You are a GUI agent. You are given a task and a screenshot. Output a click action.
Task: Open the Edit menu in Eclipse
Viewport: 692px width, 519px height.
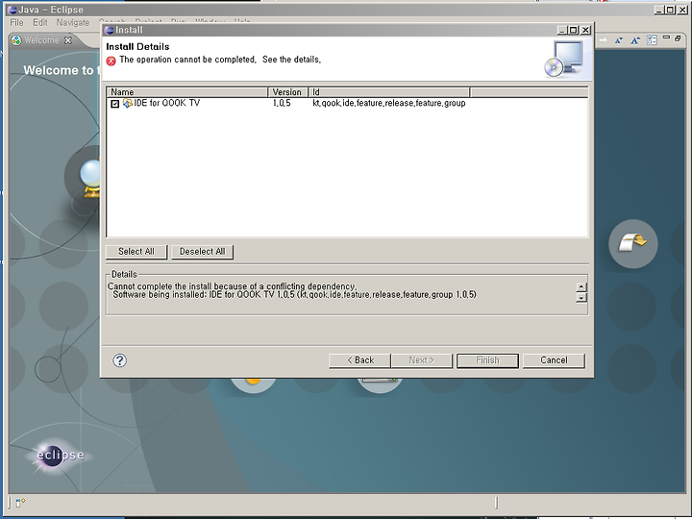click(39, 22)
